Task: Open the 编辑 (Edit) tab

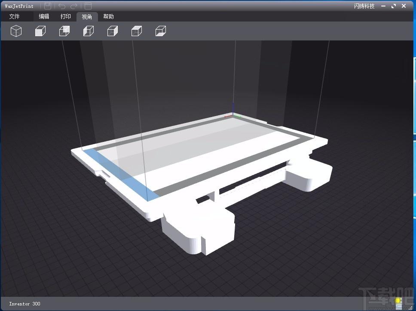Action: [x=44, y=16]
